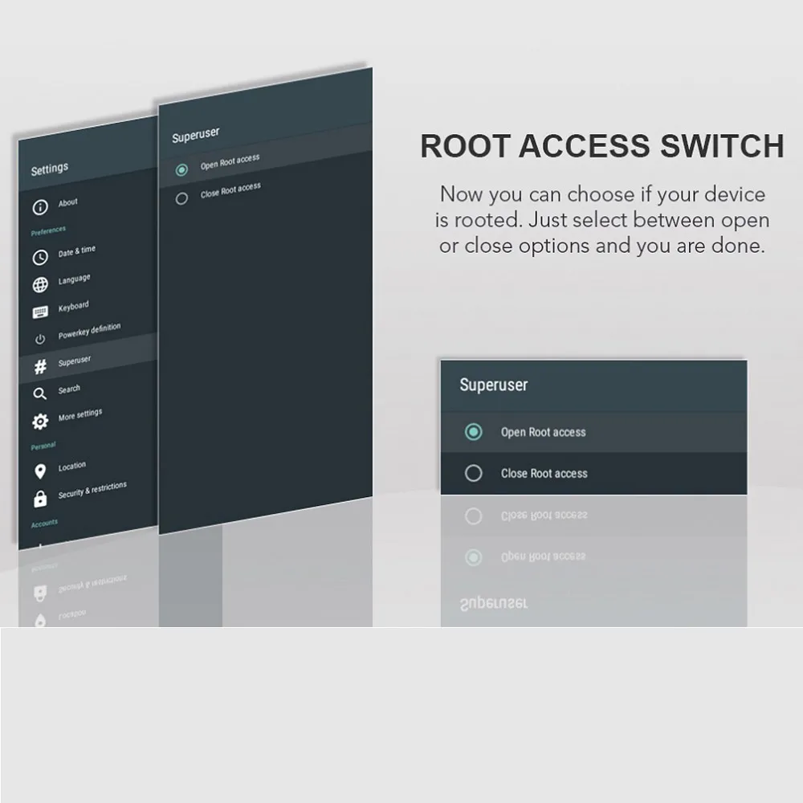Click Superuser title of flat card
The width and height of the screenshot is (803, 803).
click(x=494, y=385)
